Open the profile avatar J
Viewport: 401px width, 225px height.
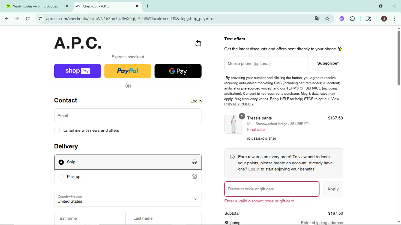coord(384,19)
